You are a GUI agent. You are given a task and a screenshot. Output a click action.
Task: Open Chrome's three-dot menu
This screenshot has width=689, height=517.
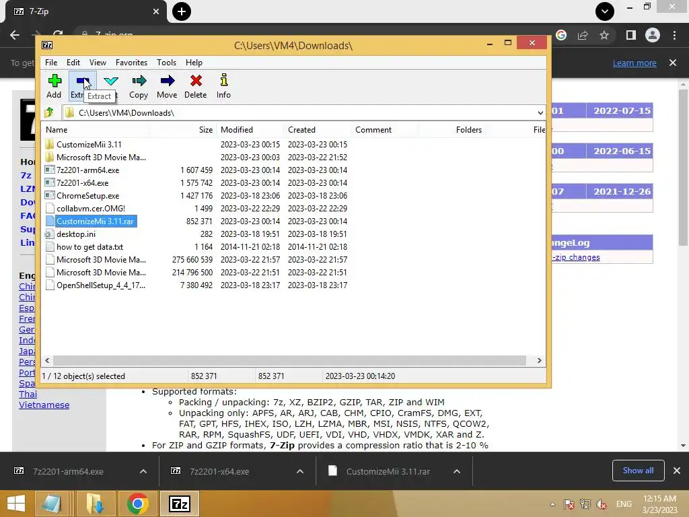pos(674,35)
